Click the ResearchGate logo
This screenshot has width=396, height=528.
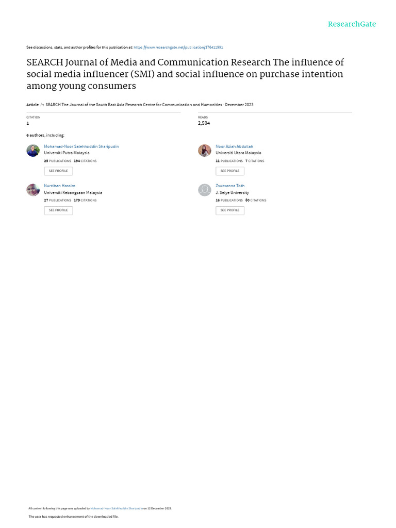click(352, 24)
